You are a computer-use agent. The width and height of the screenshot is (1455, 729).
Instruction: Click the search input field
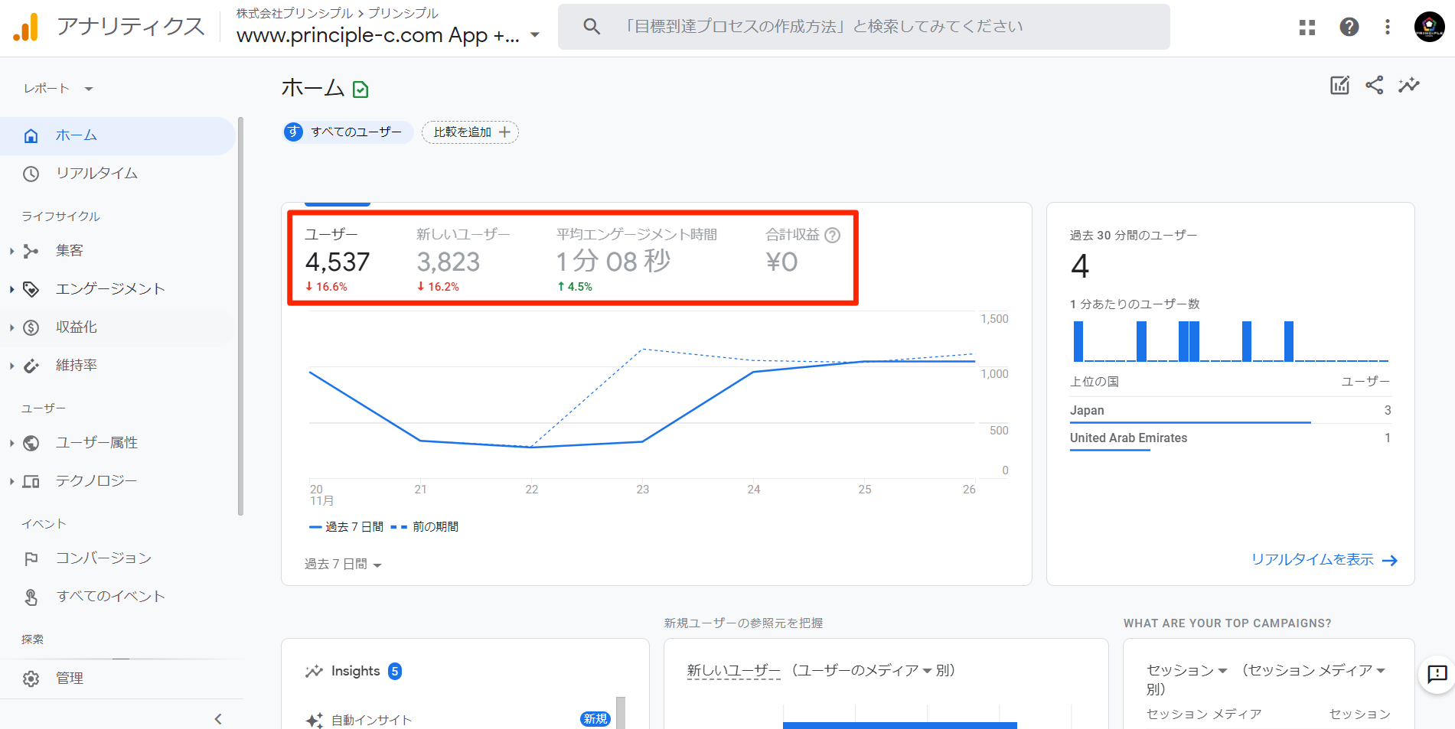[863, 27]
